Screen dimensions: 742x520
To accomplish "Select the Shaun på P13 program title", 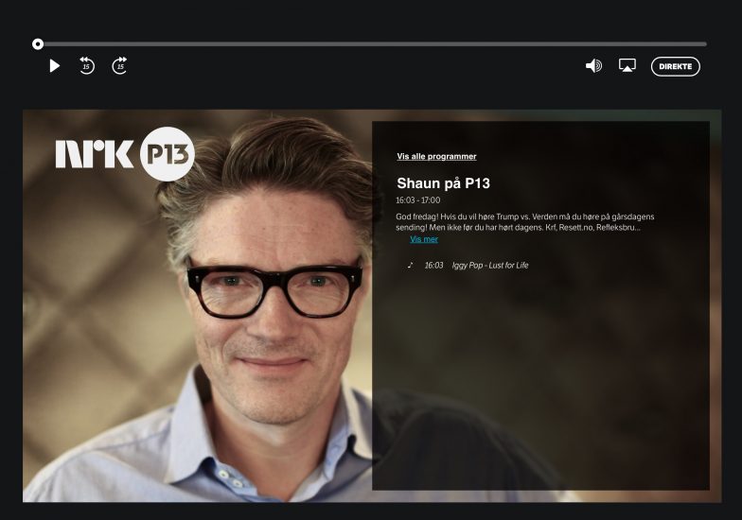I will point(443,183).
